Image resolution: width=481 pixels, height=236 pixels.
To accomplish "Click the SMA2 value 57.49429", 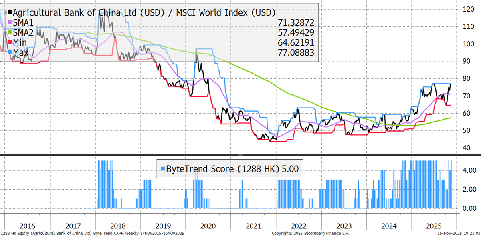I will pos(296,33).
